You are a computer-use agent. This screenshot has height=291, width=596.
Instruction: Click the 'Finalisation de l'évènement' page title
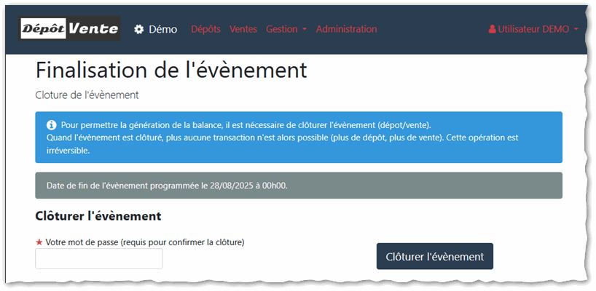click(171, 71)
